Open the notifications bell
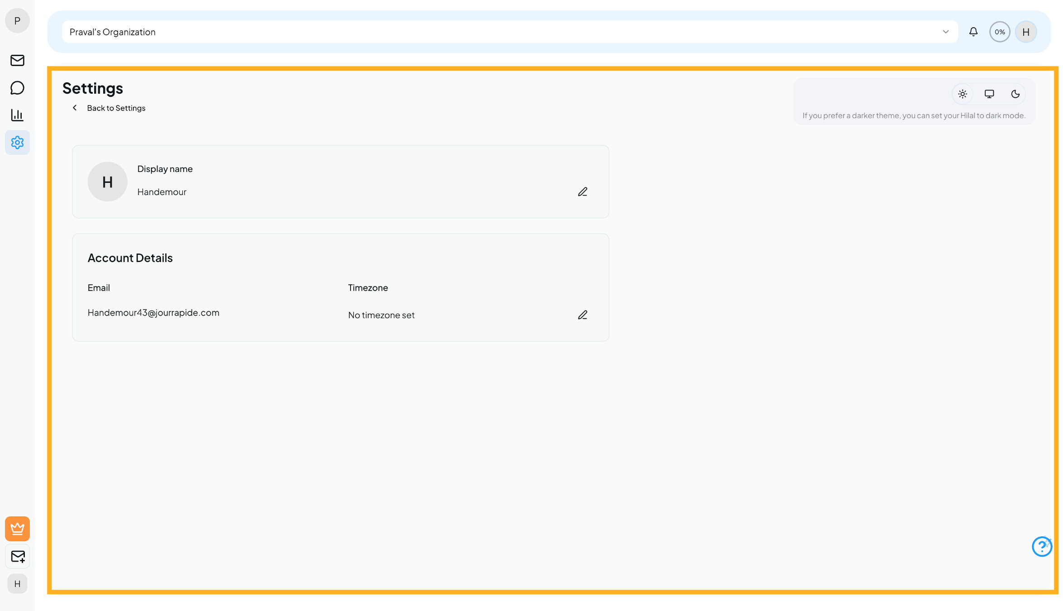 [x=973, y=32]
